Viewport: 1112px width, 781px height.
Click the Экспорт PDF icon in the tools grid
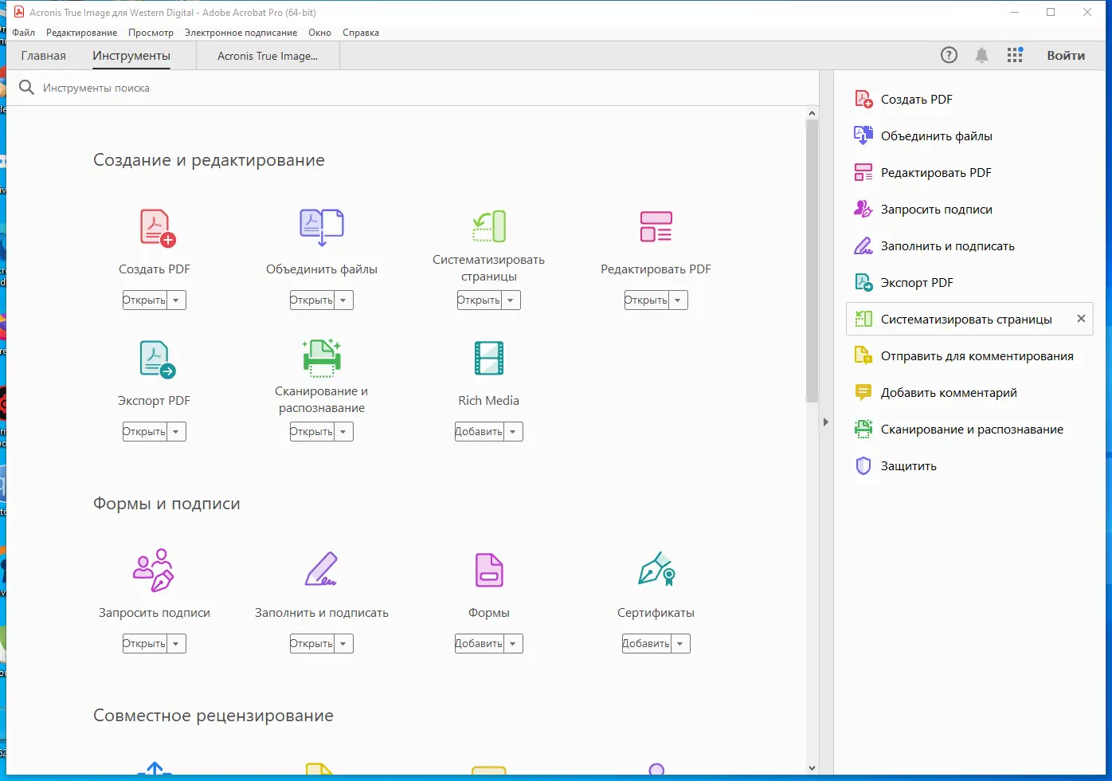pos(157,359)
